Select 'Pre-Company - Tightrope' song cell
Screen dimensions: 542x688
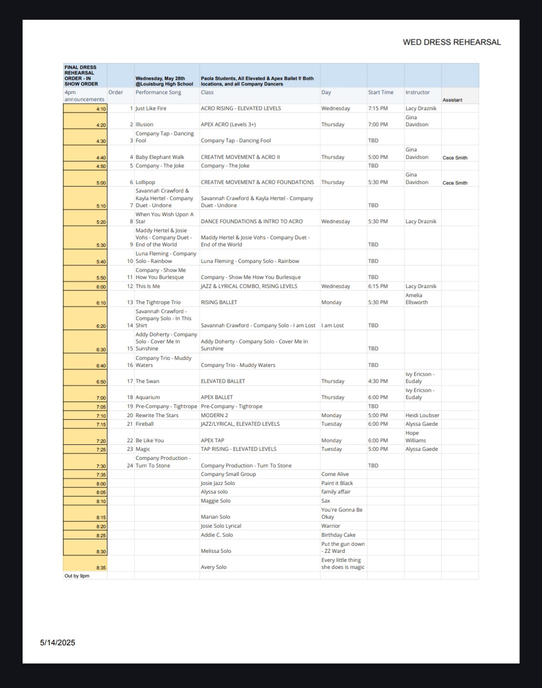[x=167, y=407]
